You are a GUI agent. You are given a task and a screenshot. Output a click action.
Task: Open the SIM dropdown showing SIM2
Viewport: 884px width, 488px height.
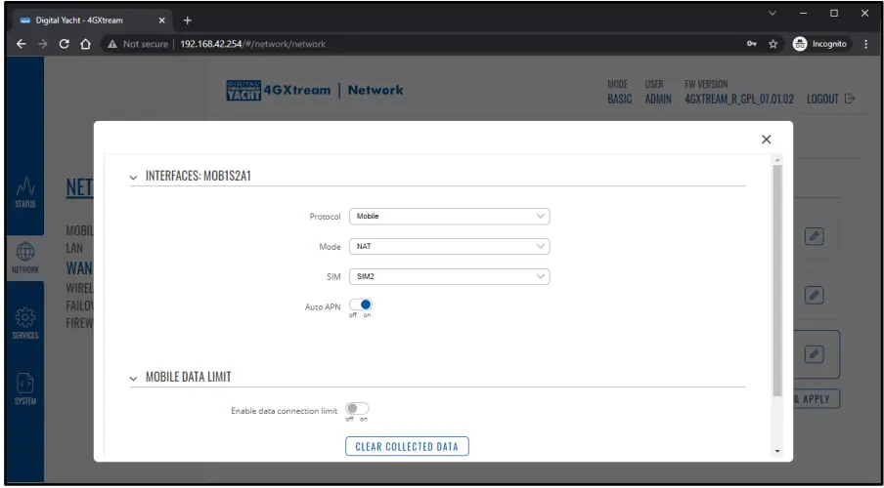[x=449, y=276]
